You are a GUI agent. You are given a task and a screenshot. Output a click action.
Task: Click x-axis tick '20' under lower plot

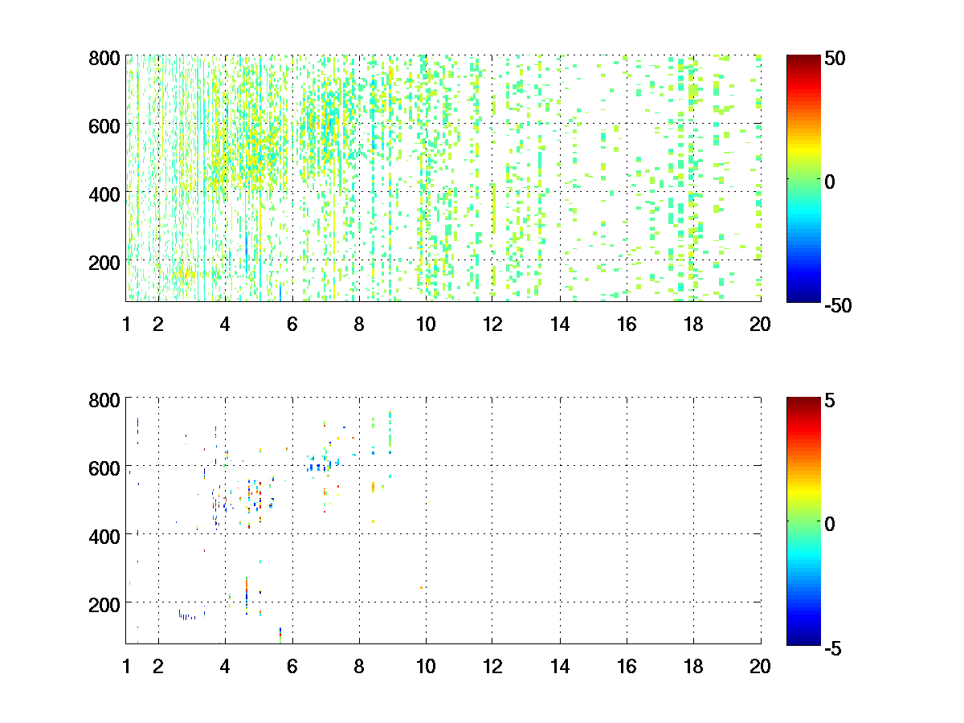pyautogui.click(x=760, y=666)
